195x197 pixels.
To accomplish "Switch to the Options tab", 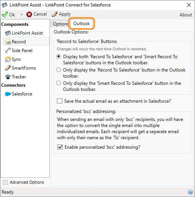I will (x=60, y=24).
